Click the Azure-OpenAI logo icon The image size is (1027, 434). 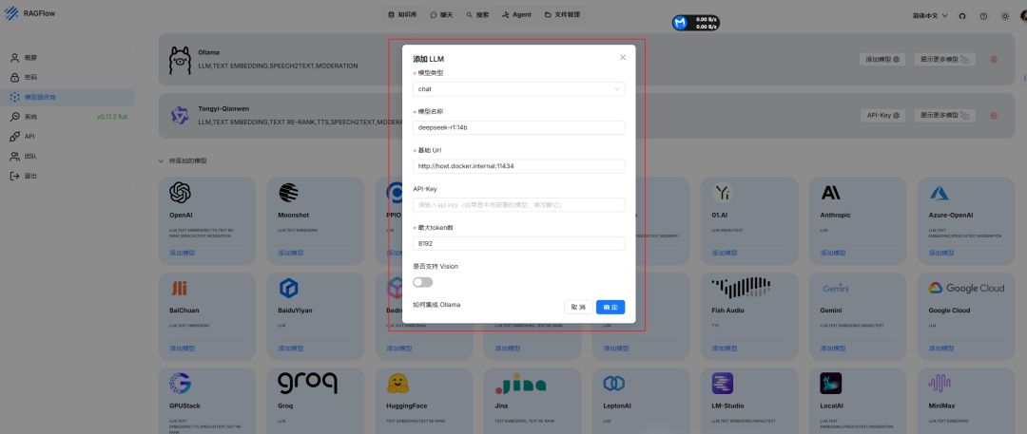(x=940, y=193)
